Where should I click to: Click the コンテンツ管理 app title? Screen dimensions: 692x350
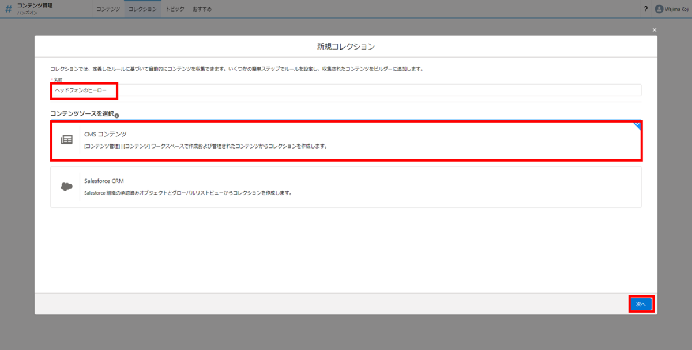pyautogui.click(x=35, y=5)
